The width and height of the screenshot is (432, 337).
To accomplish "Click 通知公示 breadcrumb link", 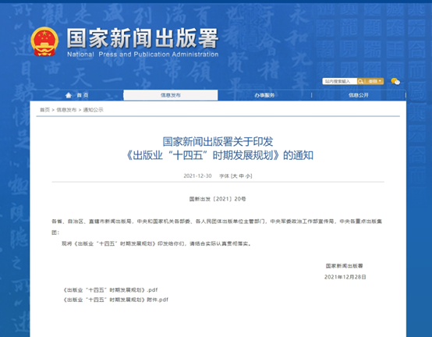I will coord(93,110).
